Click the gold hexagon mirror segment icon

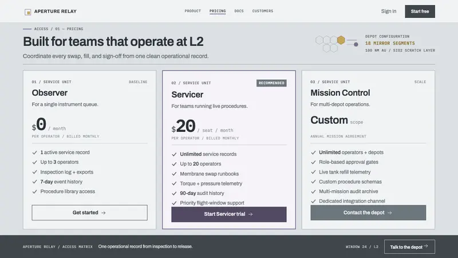click(341, 40)
